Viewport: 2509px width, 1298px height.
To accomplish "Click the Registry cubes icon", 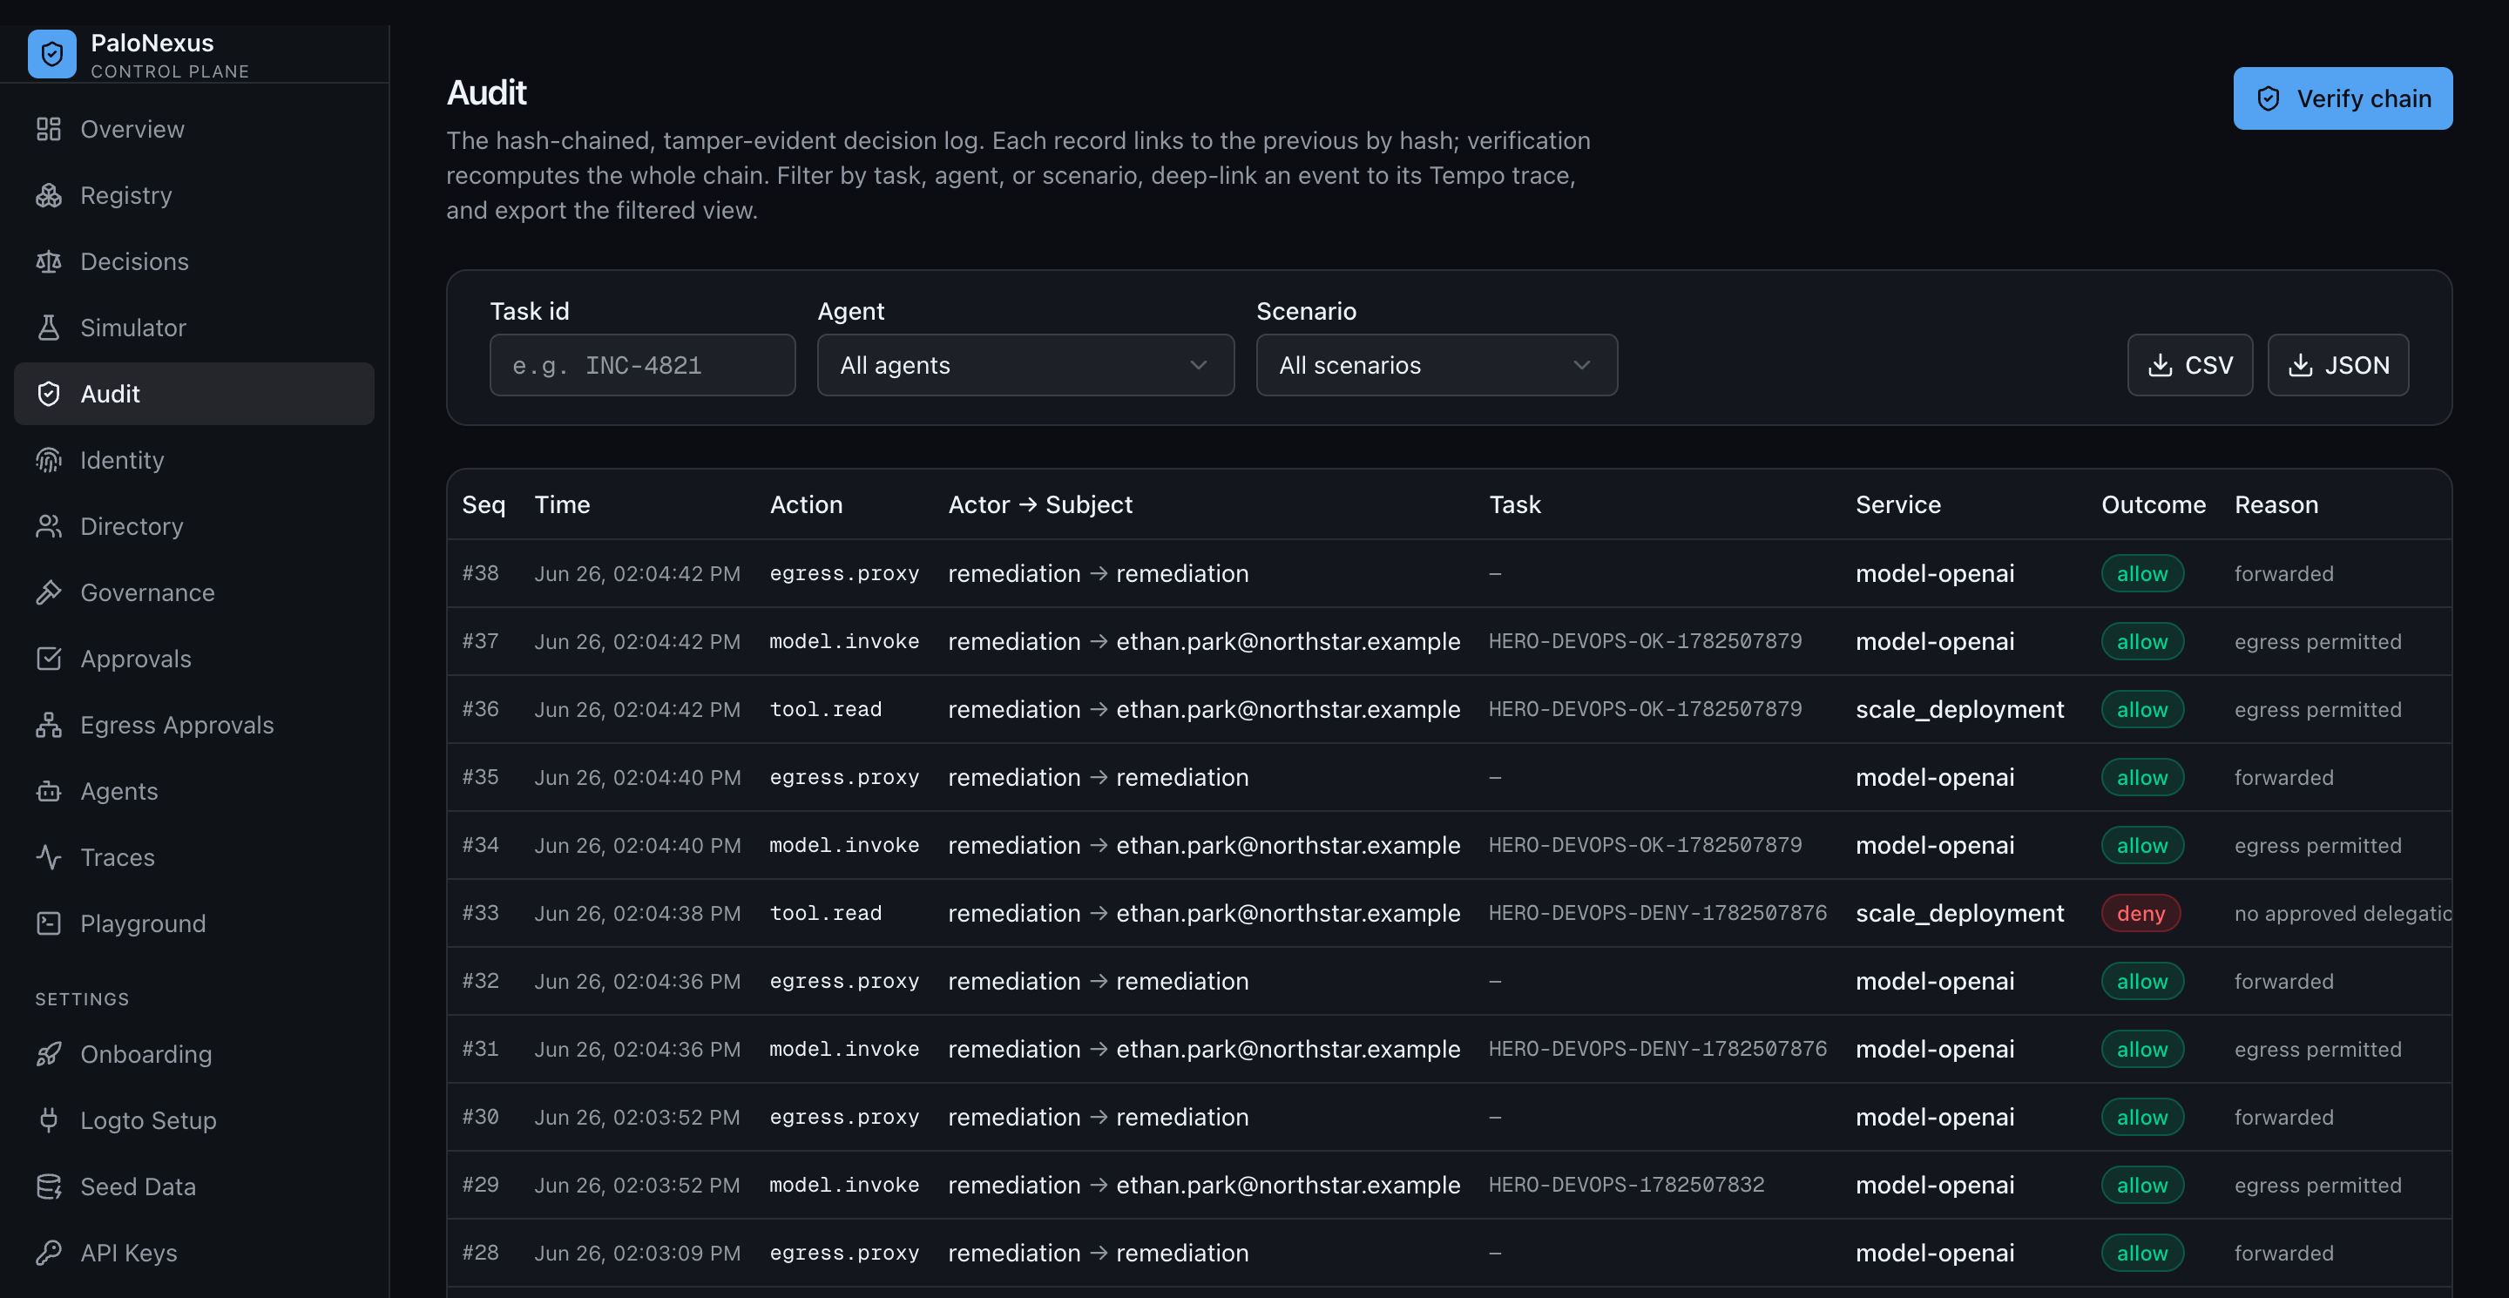I will (x=49, y=195).
